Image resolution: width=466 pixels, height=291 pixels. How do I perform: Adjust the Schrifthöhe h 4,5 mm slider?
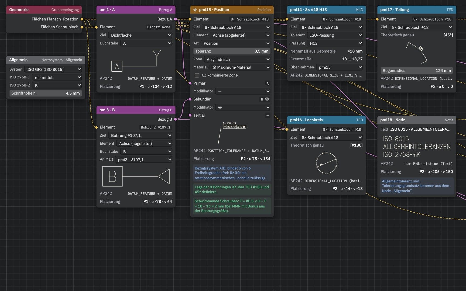[46, 93]
